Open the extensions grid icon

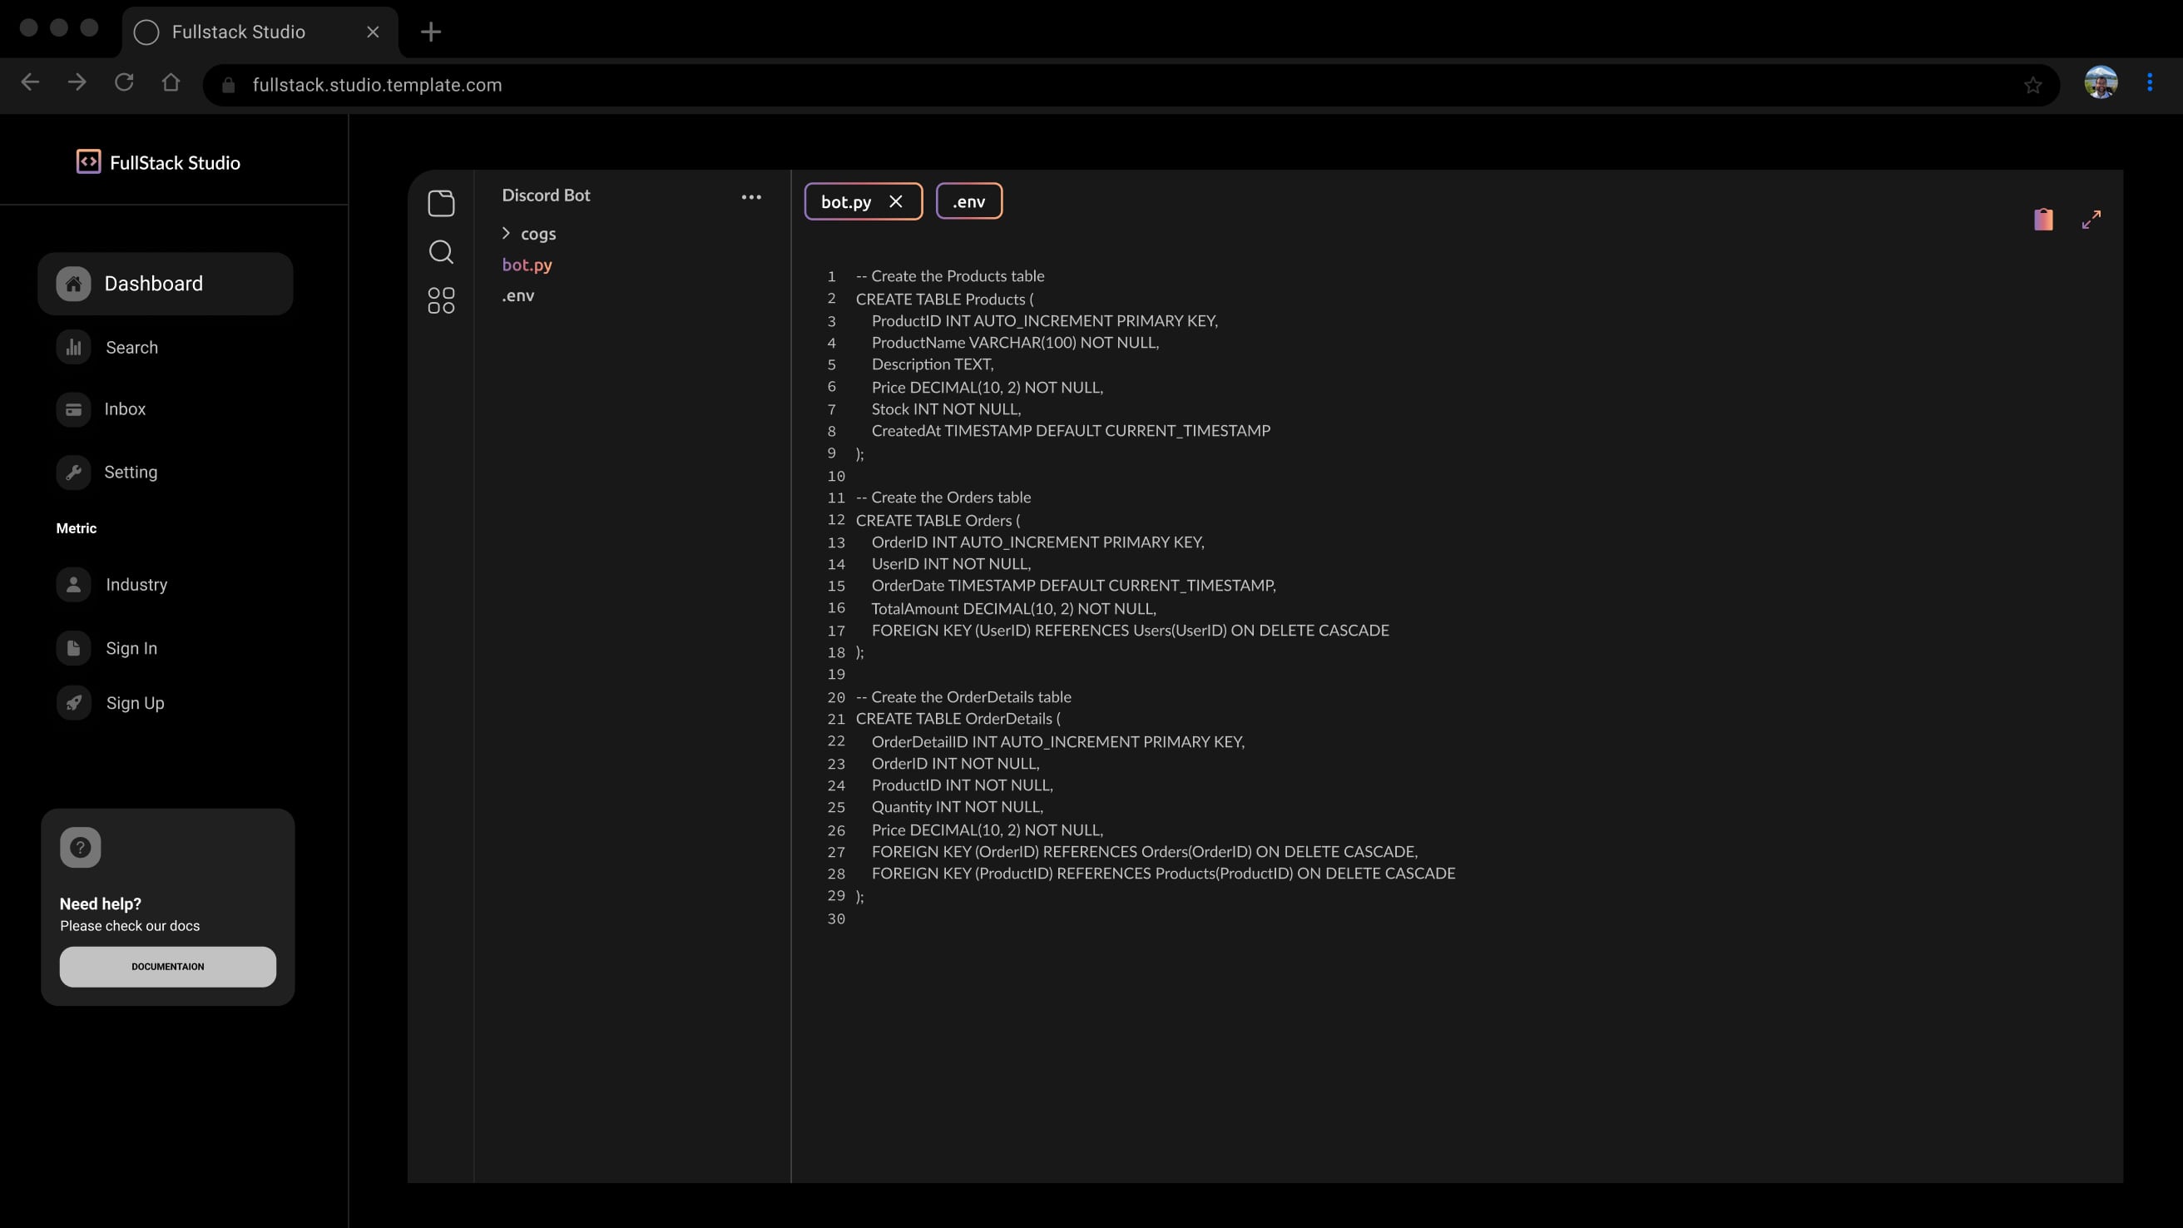pyautogui.click(x=441, y=300)
